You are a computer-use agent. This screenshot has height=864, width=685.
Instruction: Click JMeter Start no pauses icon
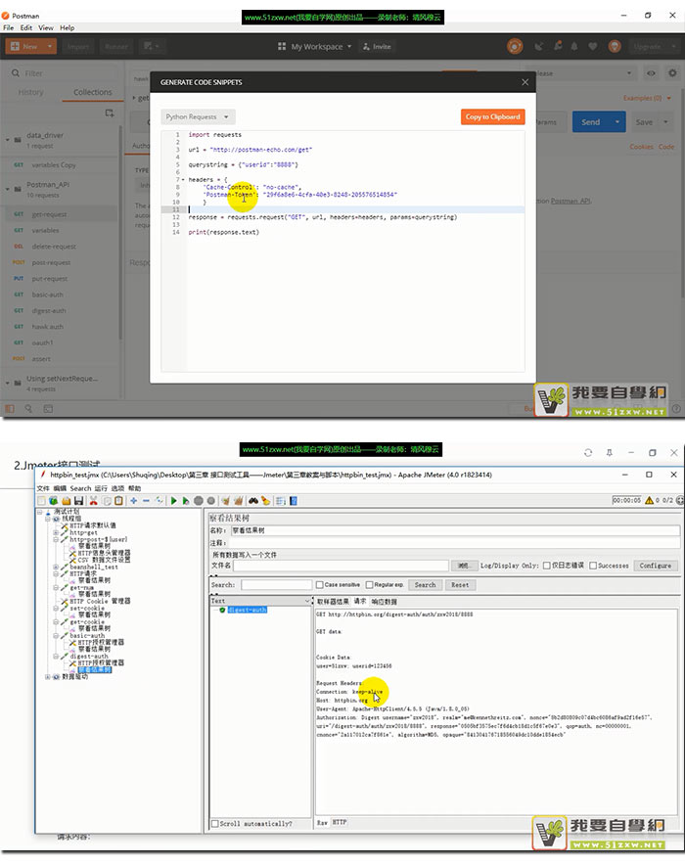point(186,500)
